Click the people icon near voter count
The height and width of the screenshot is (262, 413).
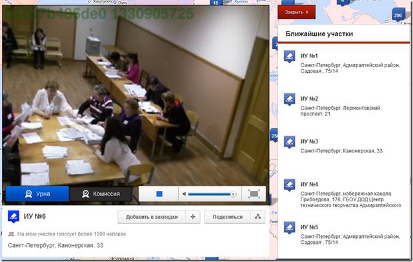point(11,234)
